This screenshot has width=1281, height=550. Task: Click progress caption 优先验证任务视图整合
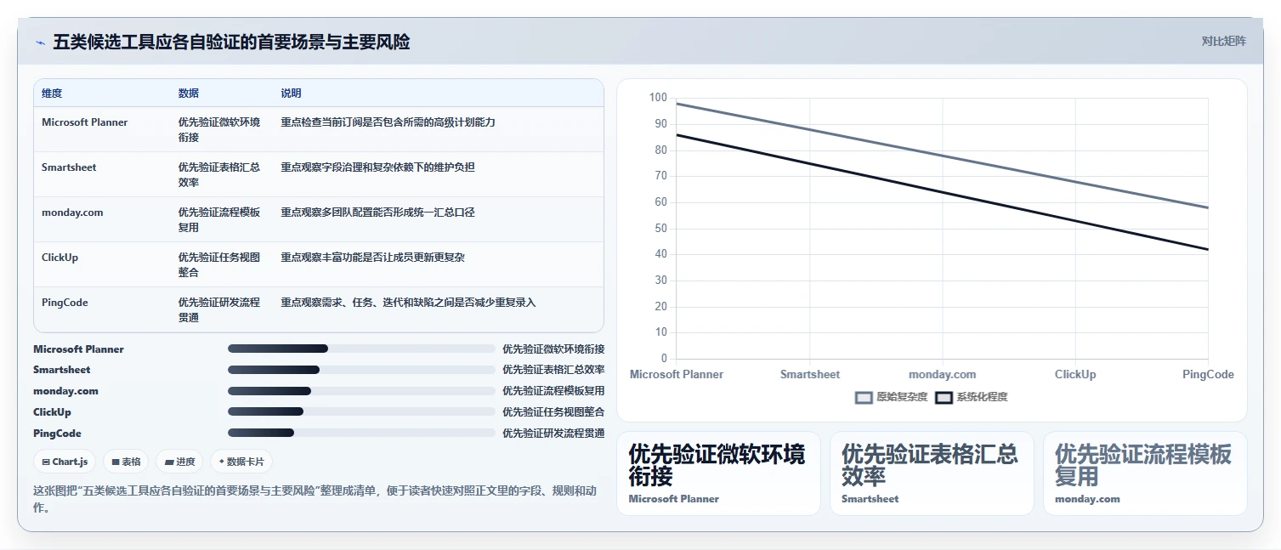pyautogui.click(x=553, y=412)
